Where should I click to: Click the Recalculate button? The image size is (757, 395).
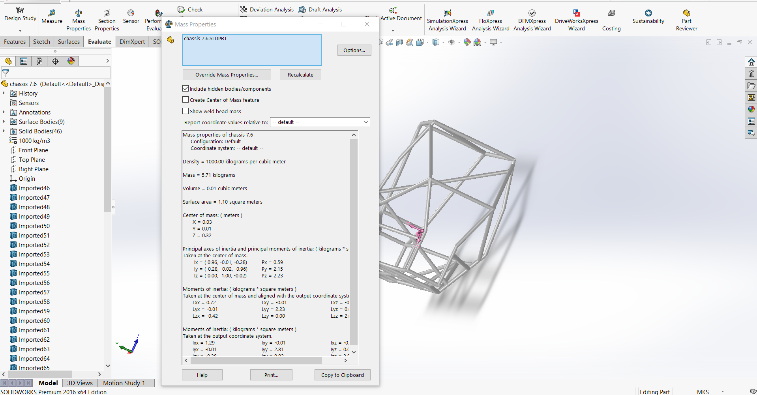(300, 75)
